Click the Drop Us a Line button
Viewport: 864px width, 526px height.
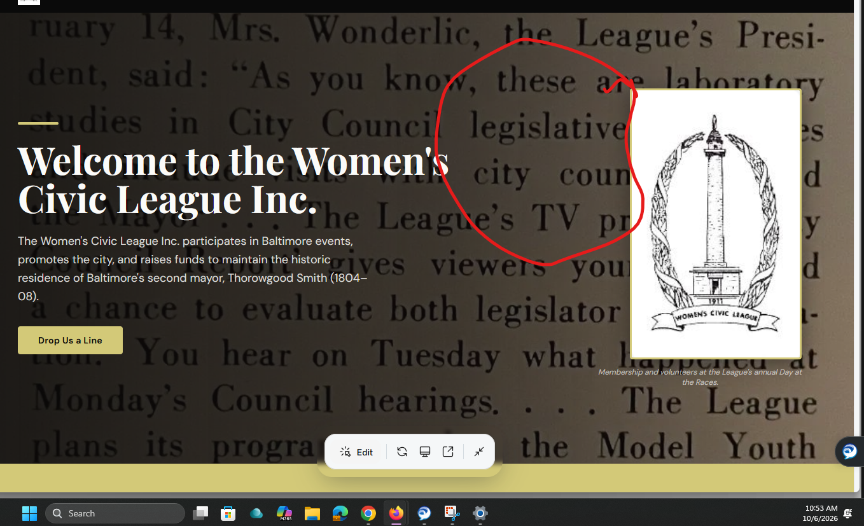point(70,340)
